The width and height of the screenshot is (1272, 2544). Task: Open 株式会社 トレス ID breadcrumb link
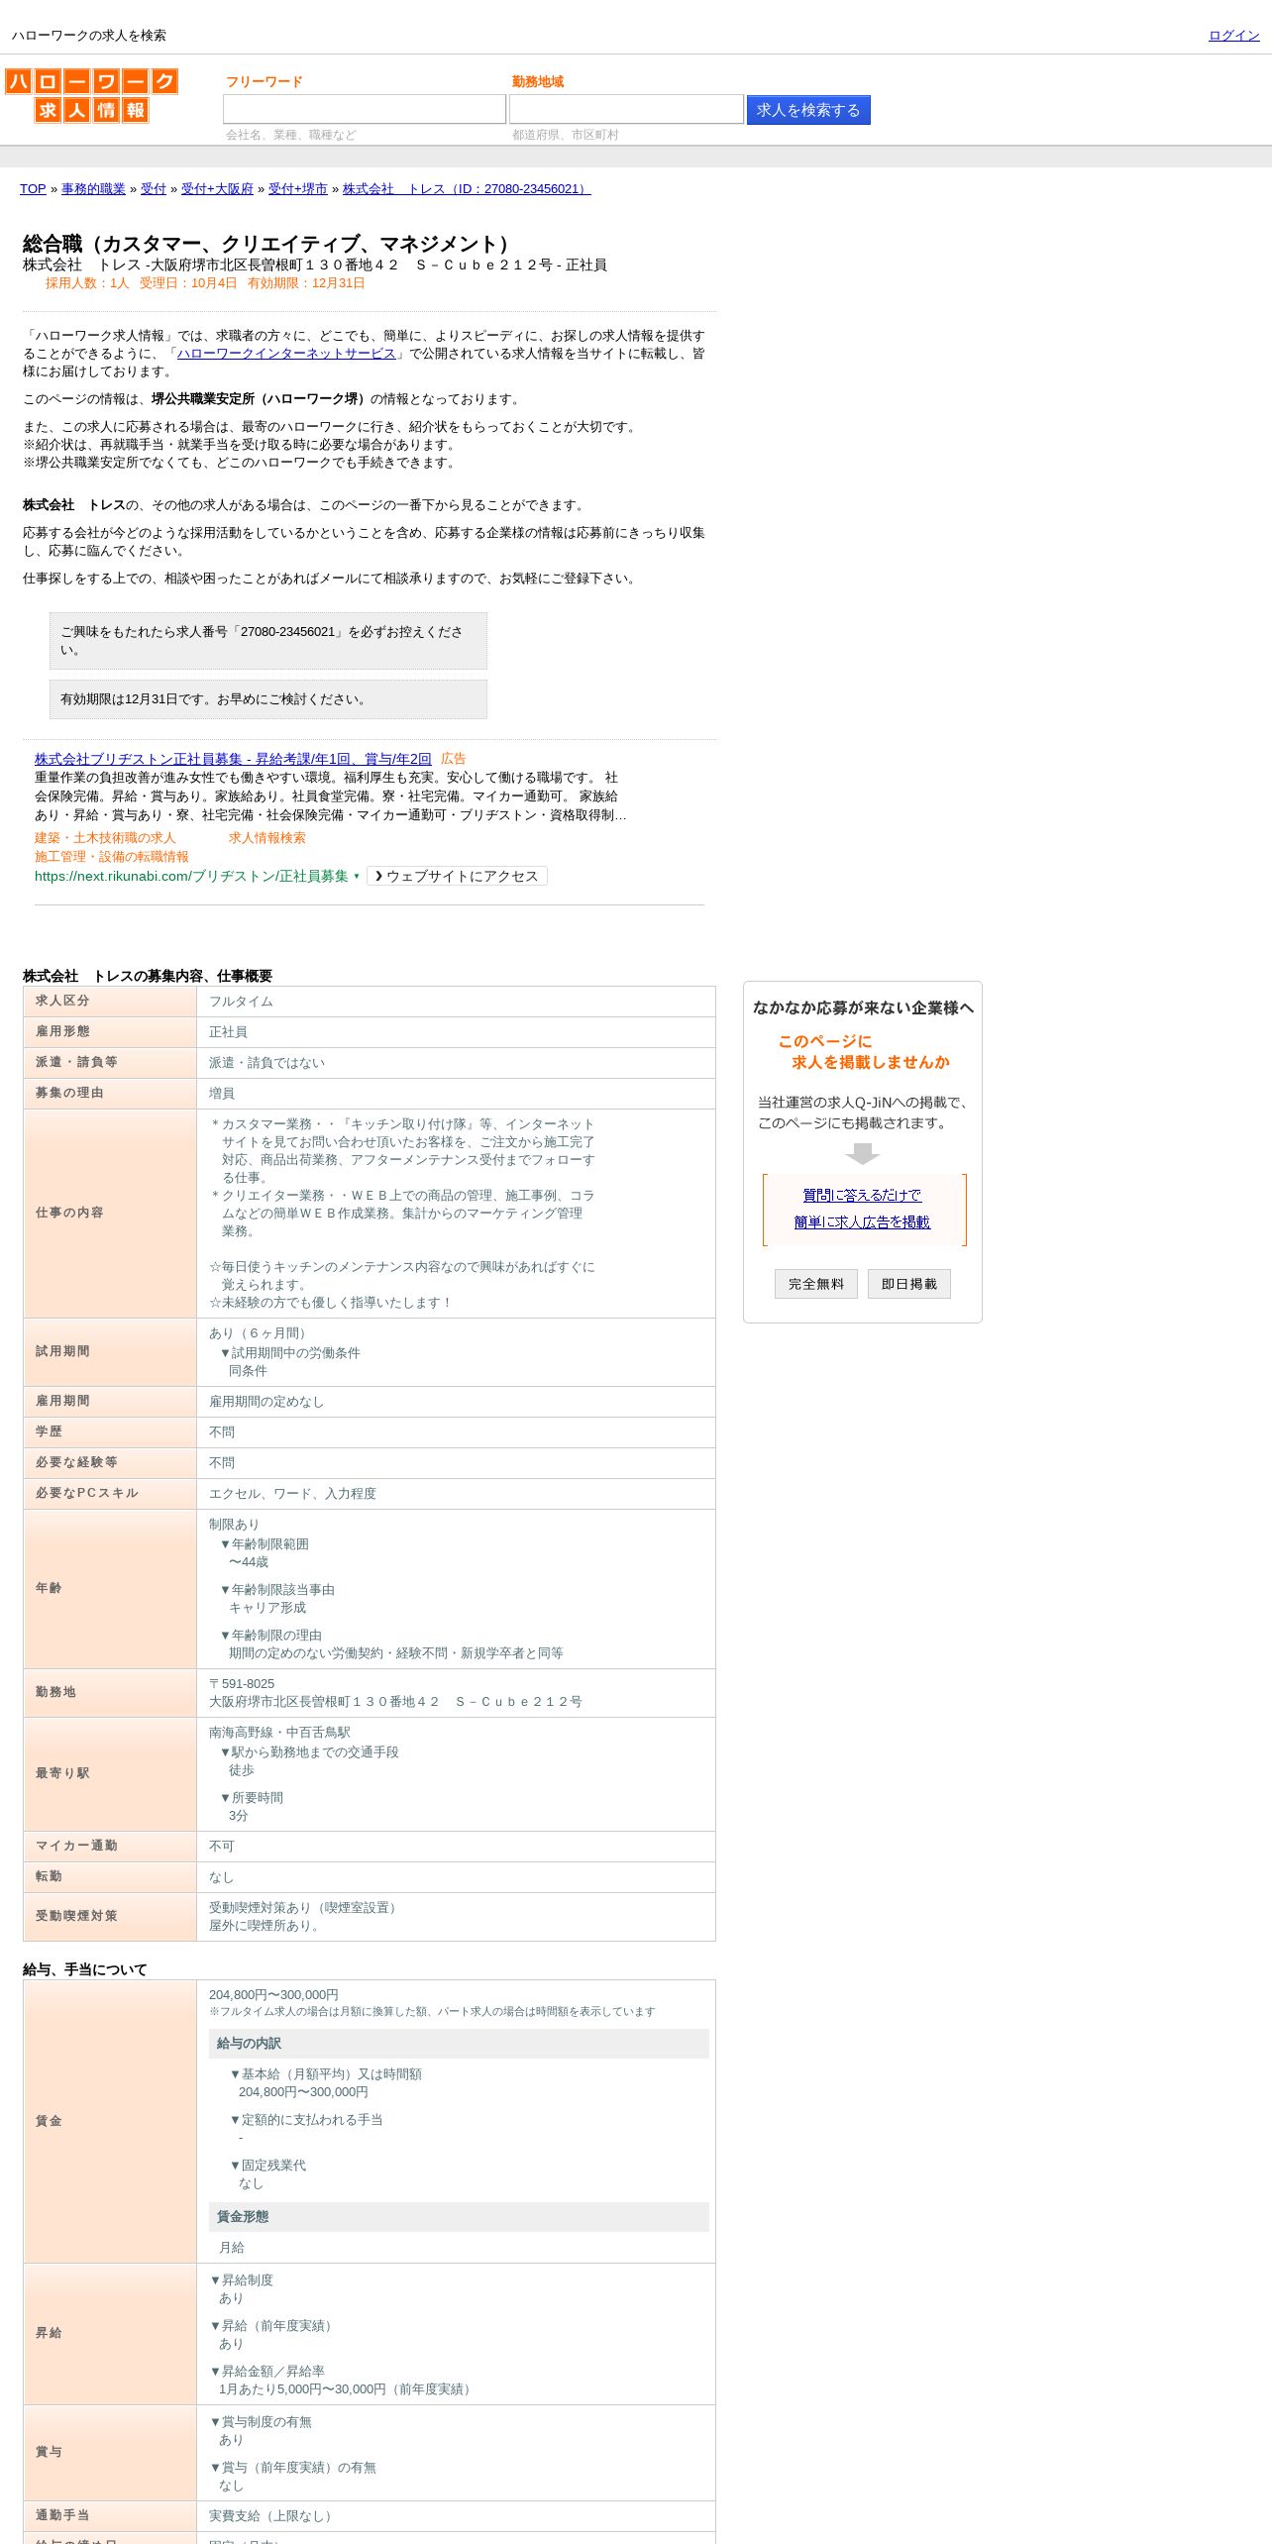(x=467, y=189)
